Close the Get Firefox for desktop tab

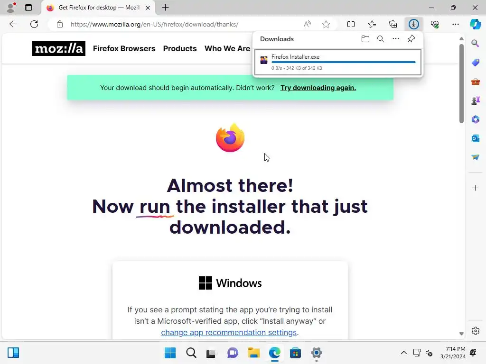click(x=148, y=8)
